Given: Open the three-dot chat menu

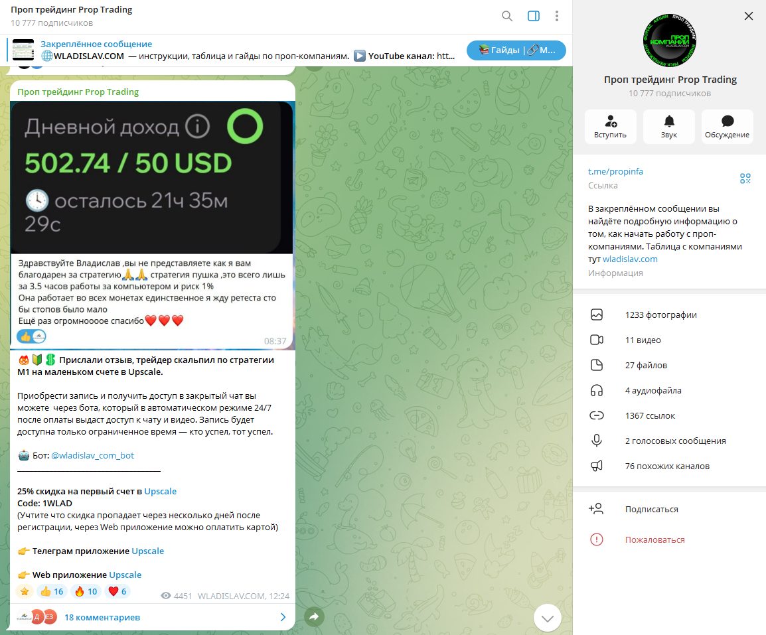Looking at the screenshot, I should tap(556, 16).
